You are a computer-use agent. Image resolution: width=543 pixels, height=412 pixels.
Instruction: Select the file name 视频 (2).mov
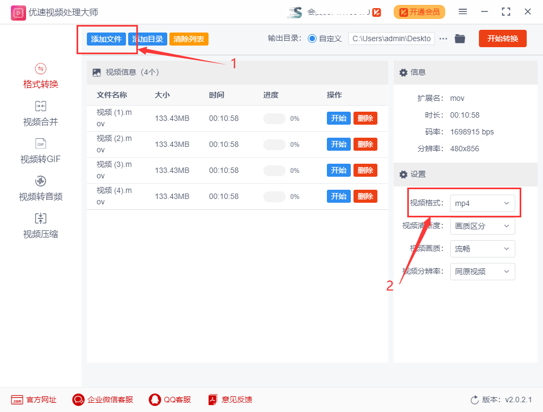point(114,144)
